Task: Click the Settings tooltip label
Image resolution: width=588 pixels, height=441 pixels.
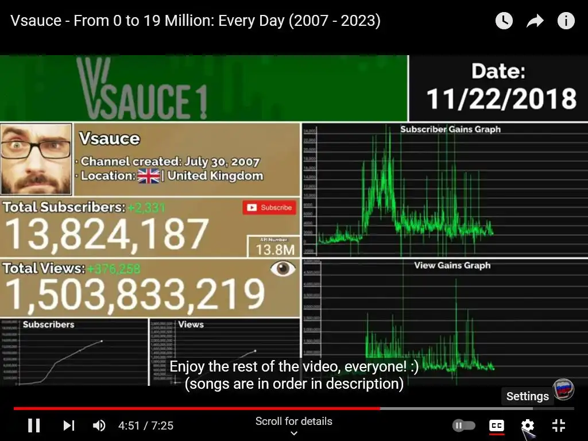Action: point(527,396)
